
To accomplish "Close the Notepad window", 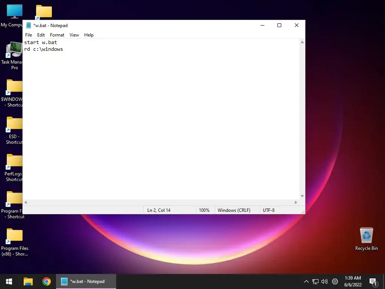I will point(297,25).
